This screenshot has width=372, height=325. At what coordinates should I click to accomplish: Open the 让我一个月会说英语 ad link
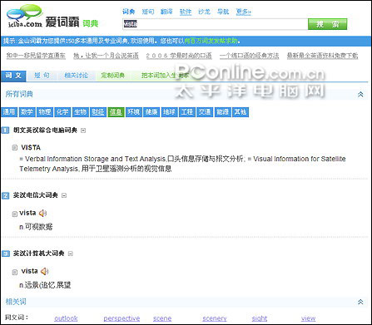tap(106, 56)
